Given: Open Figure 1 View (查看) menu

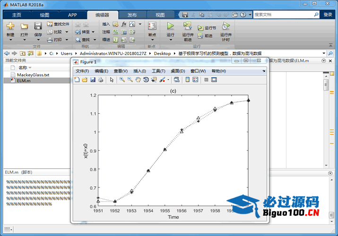Looking at the screenshot, I should point(121,71).
